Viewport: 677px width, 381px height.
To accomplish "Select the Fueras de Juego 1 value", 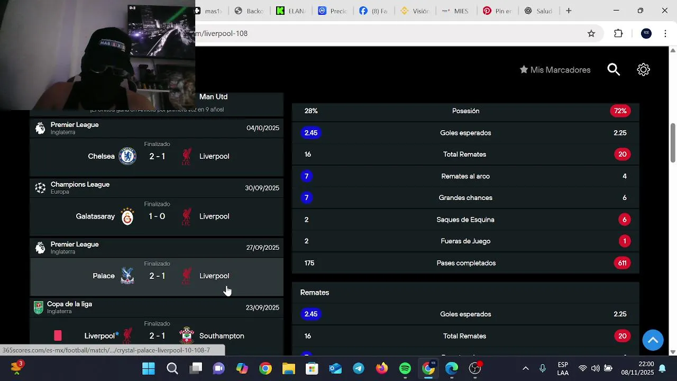I will coord(625,241).
